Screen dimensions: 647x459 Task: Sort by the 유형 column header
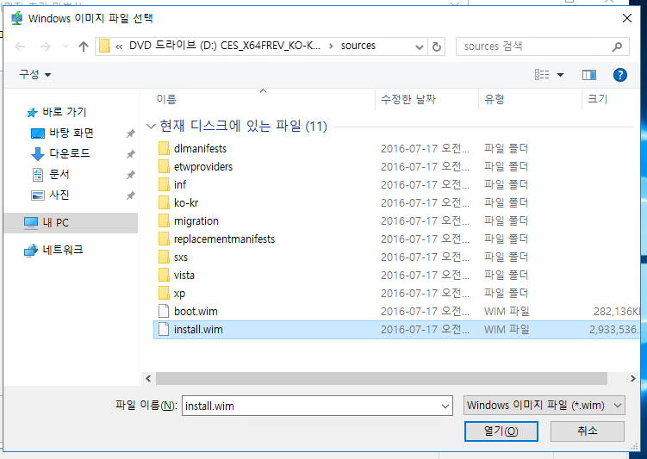click(530, 99)
